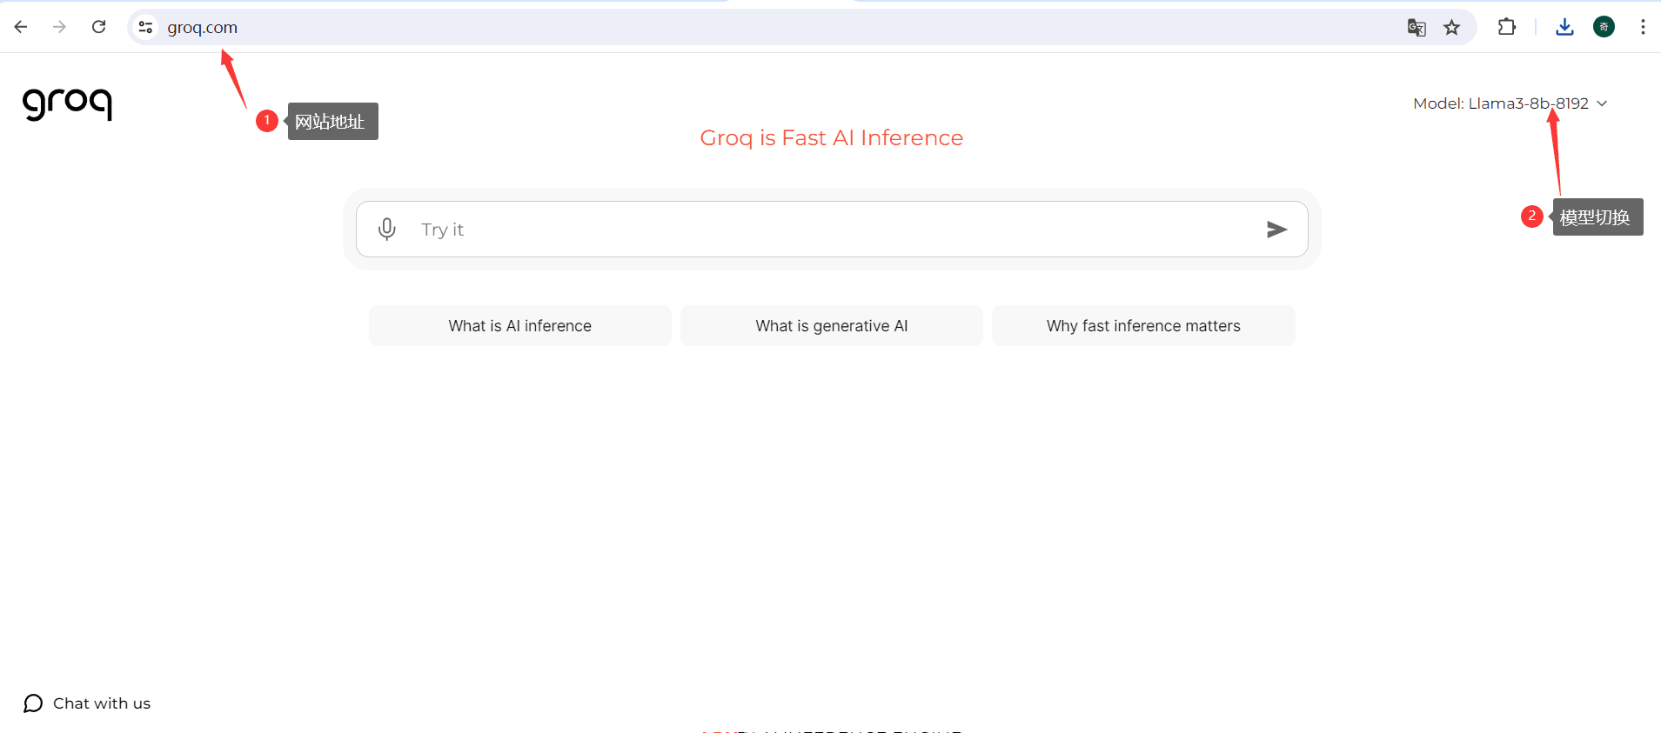Viewport: 1661px width, 733px height.
Task: Bookmark this page with the star
Action: click(1452, 28)
